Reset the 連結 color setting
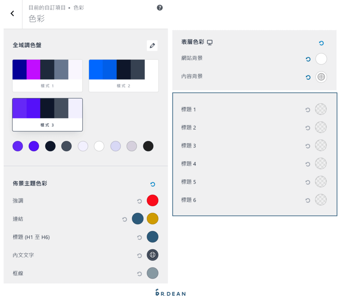 124,219
